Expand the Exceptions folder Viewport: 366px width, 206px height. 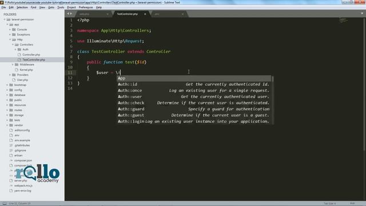pos(10,34)
